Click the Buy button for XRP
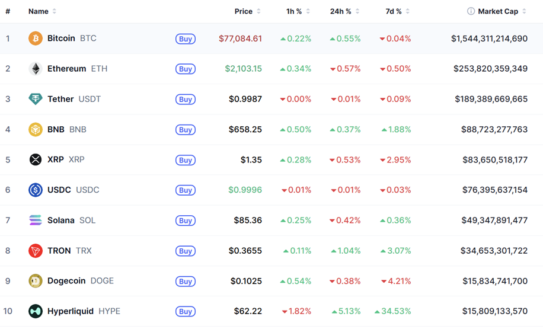This screenshot has height=329, width=543. tap(186, 160)
